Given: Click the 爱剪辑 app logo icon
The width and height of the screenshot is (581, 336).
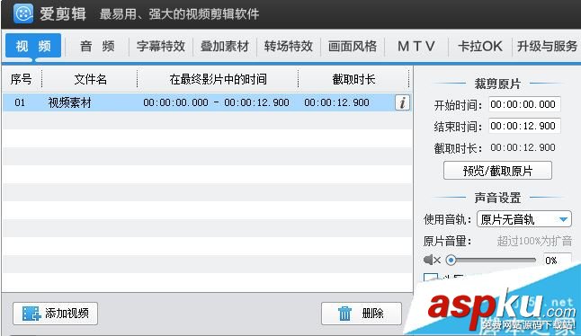Looking at the screenshot, I should 23,13.
